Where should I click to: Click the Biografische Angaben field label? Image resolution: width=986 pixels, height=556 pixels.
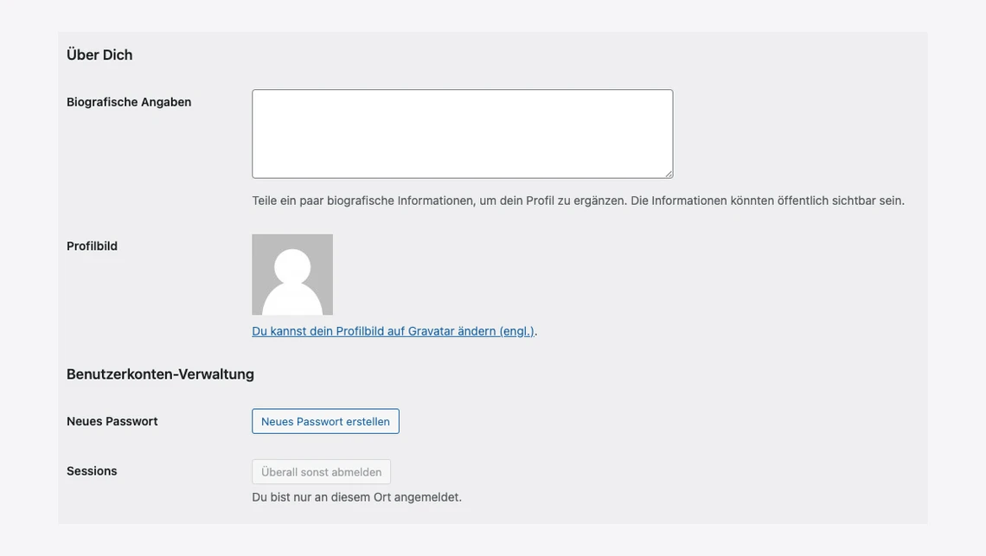pos(129,102)
